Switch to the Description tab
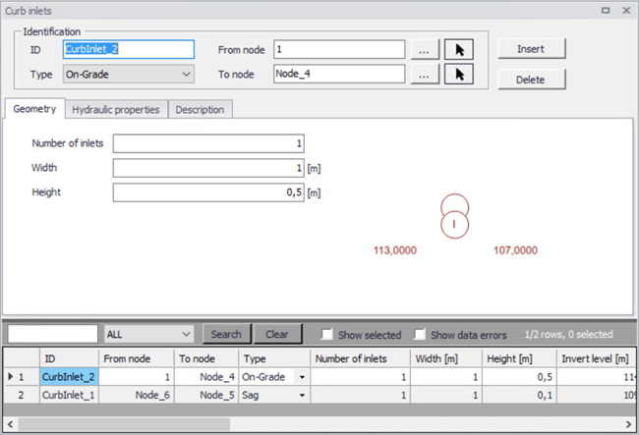The image size is (639, 435). click(201, 109)
